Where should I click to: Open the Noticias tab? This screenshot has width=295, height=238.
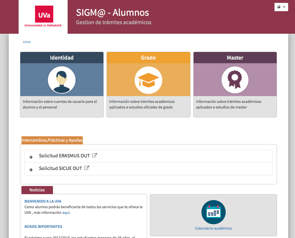point(37,190)
